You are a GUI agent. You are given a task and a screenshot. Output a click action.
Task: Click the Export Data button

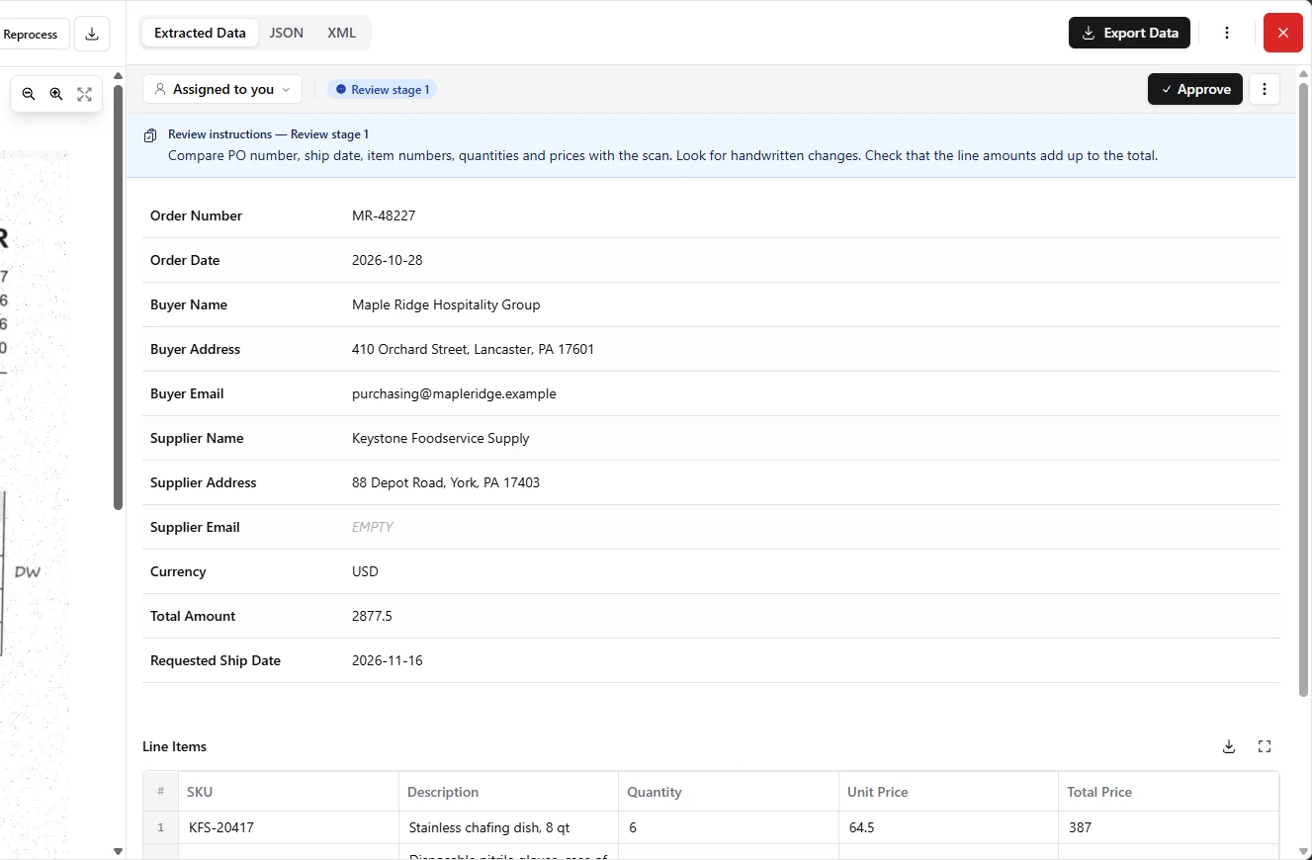point(1129,33)
